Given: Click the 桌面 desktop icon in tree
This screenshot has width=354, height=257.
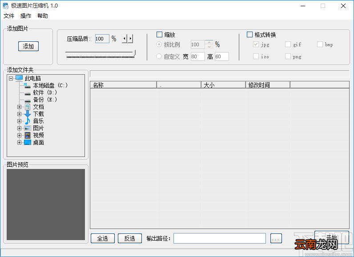Looking at the screenshot, I should pyautogui.click(x=28, y=142).
